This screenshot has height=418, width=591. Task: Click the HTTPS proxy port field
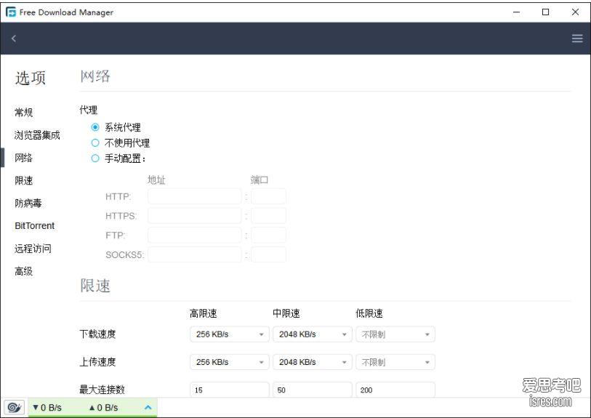pos(268,216)
